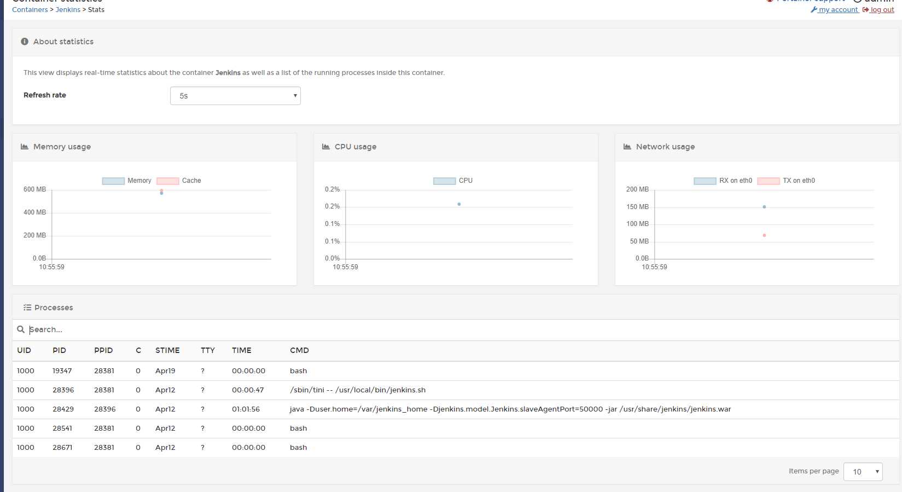Sort processes by TIME column

(x=242, y=350)
